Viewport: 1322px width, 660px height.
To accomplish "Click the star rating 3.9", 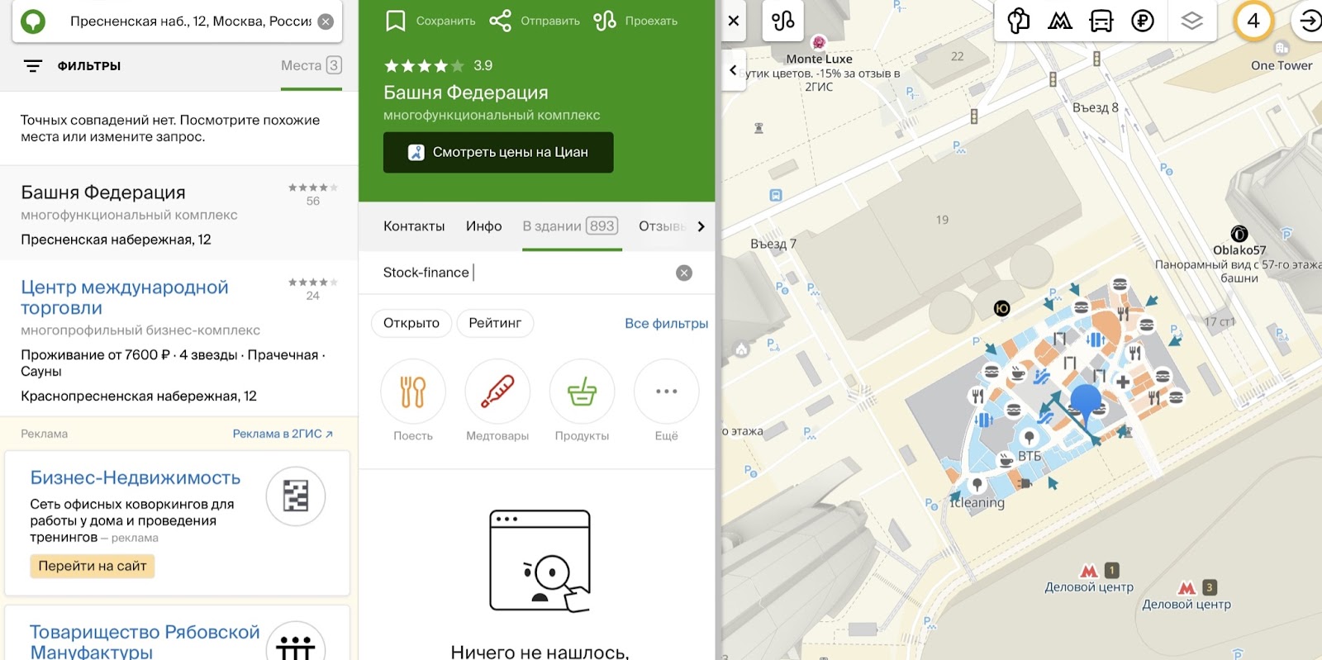I will (438, 65).
